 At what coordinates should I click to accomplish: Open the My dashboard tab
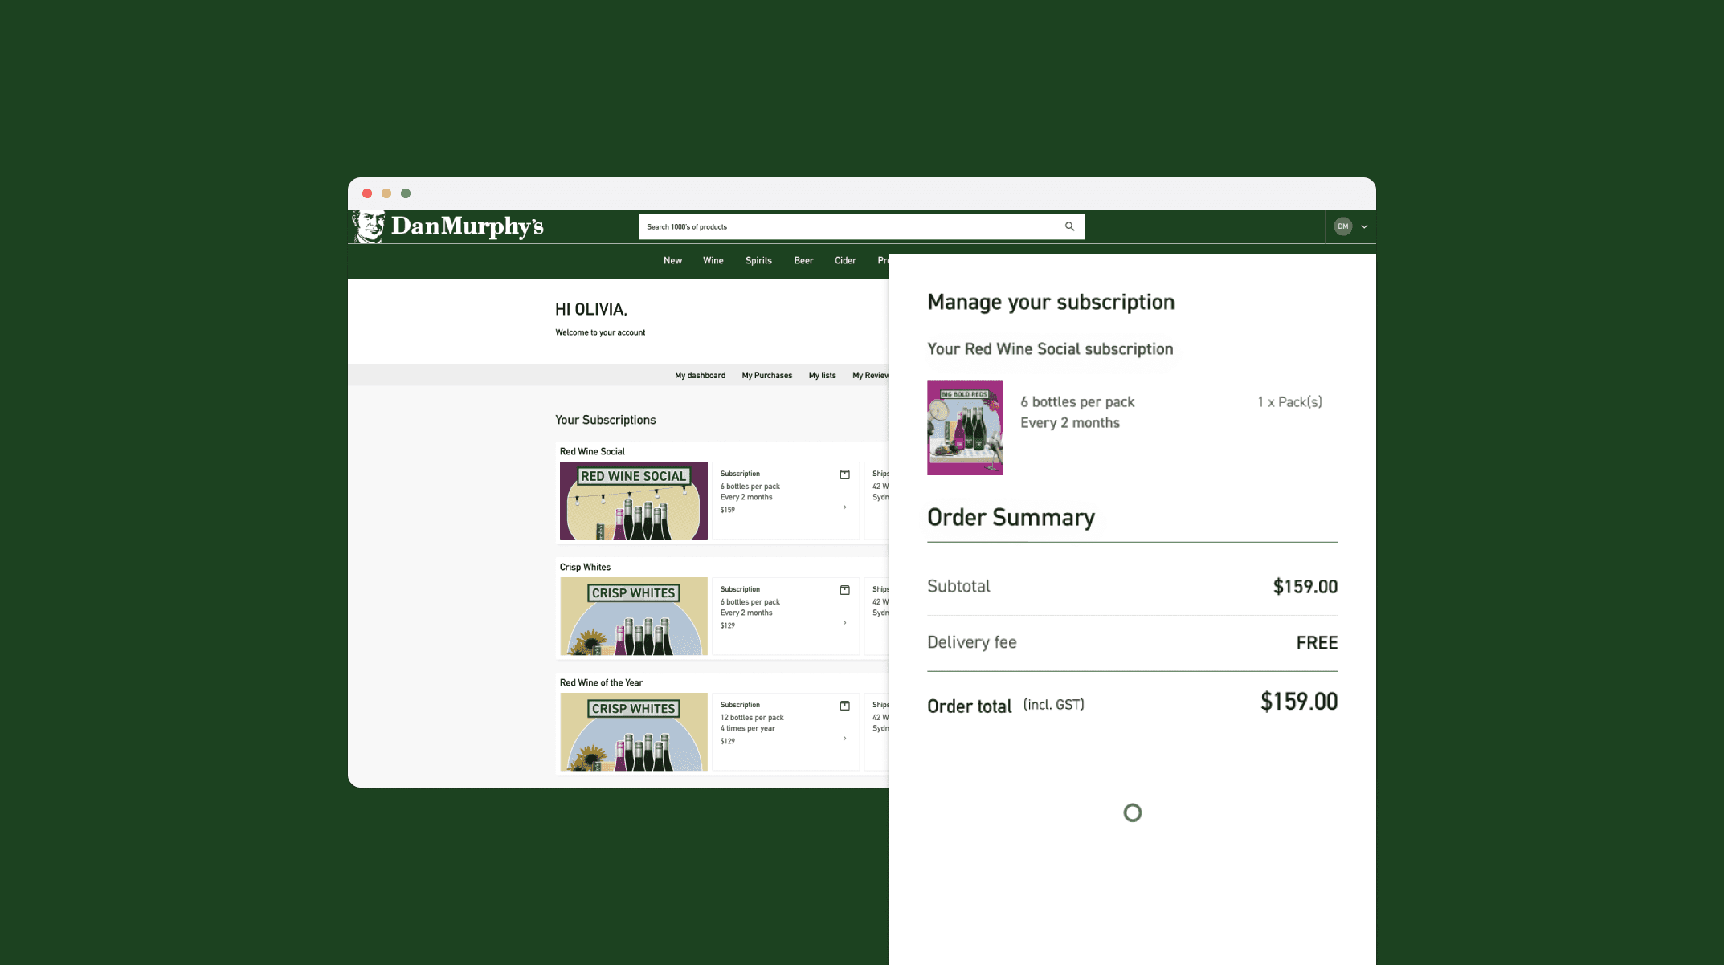pyautogui.click(x=700, y=375)
